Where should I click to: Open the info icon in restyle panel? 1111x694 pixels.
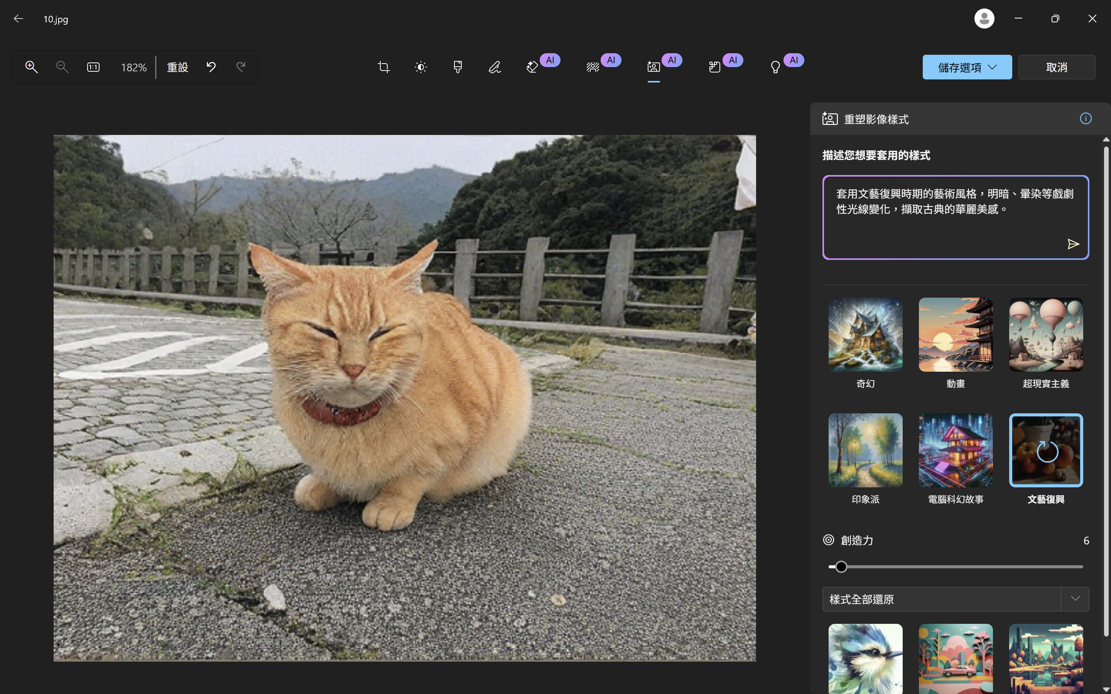point(1085,119)
